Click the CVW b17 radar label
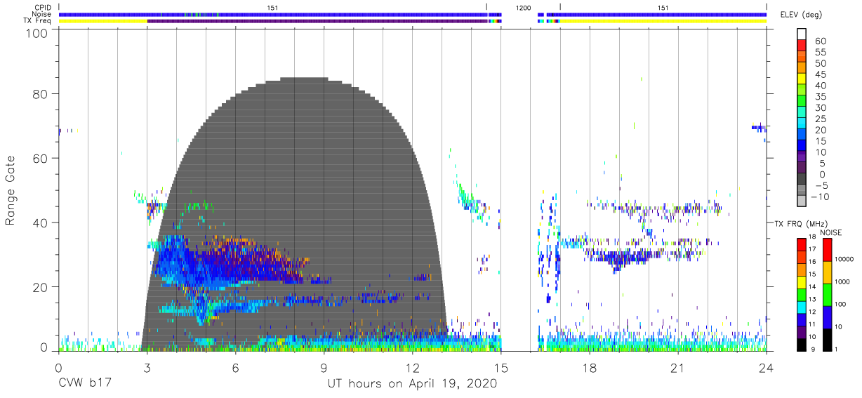 point(86,383)
